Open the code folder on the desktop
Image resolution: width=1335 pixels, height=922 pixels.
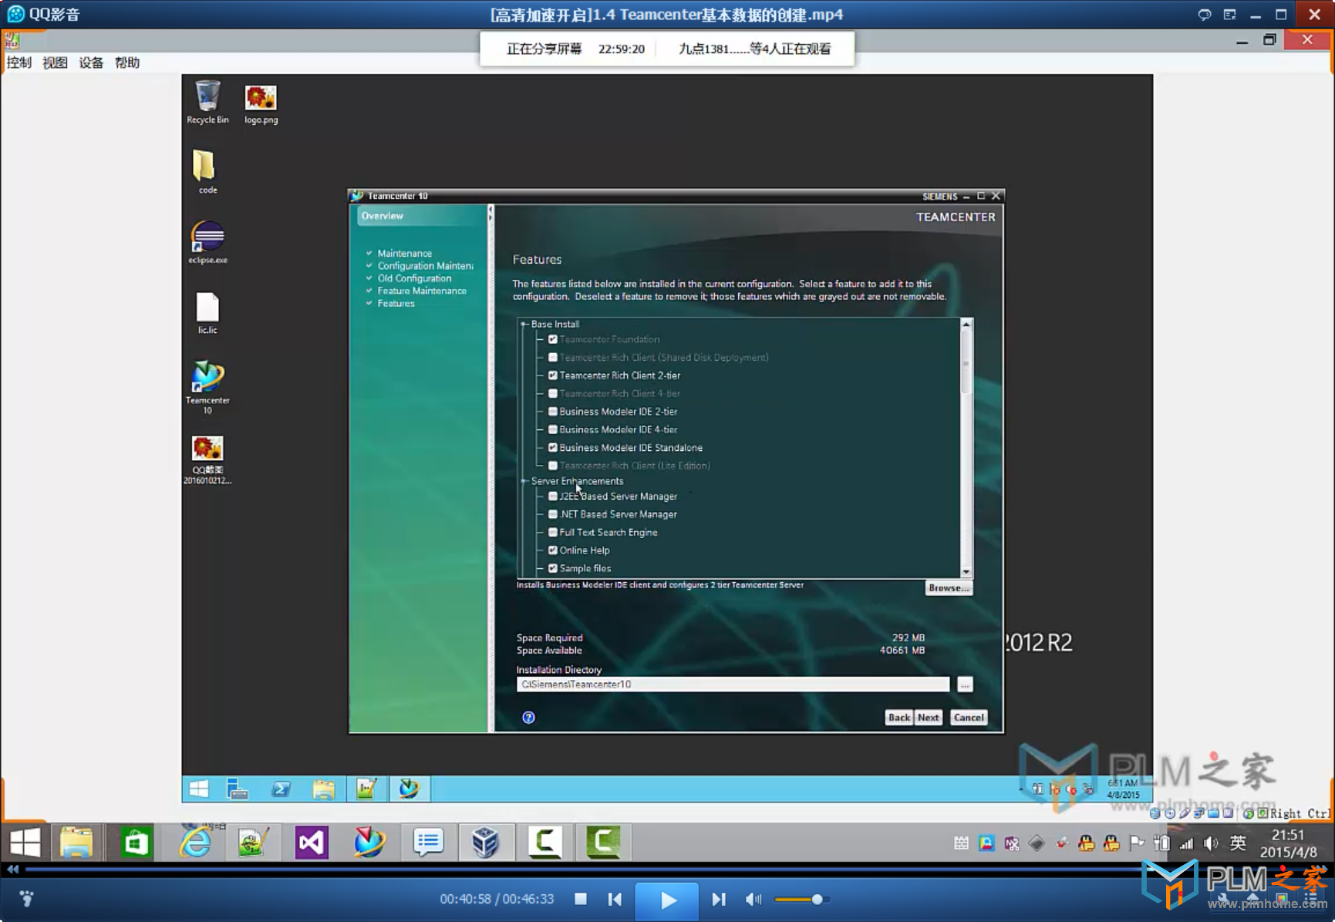click(x=205, y=171)
